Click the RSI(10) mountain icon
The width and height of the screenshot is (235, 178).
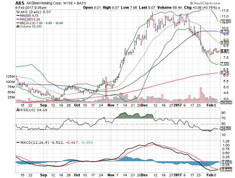(x=18, y=110)
